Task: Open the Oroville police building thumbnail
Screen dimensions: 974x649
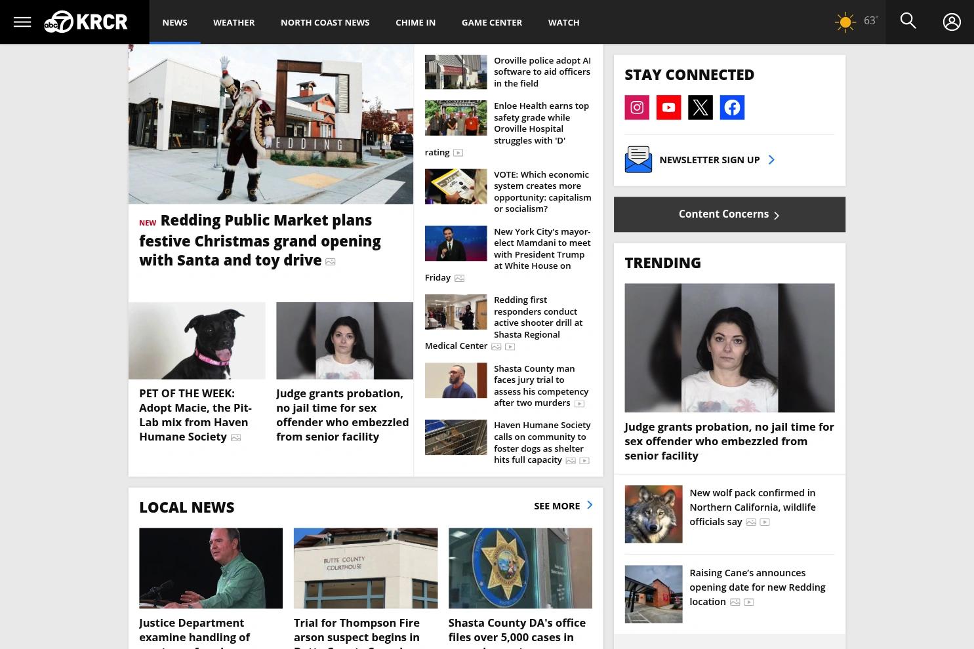Action: [x=456, y=71]
